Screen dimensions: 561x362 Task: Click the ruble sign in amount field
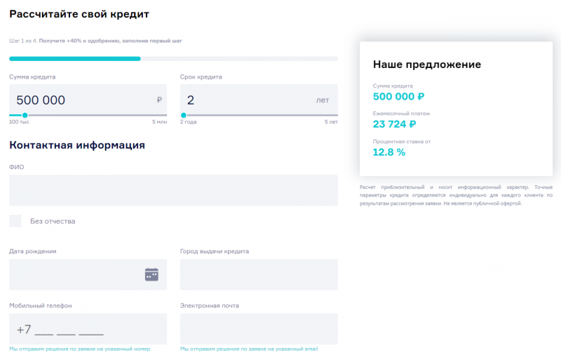click(159, 100)
